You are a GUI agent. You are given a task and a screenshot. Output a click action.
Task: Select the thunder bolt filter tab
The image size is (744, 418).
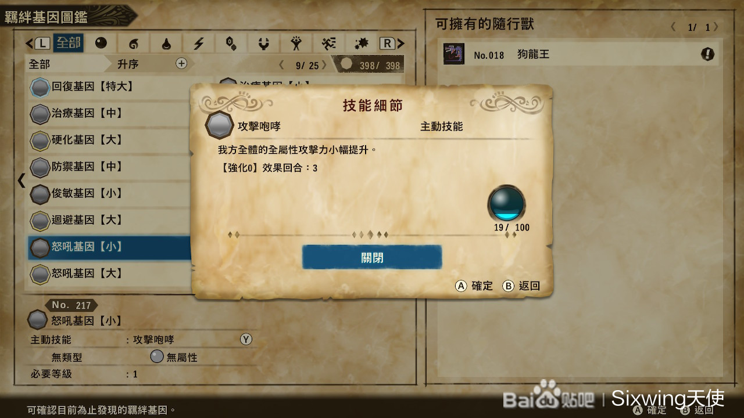click(199, 44)
